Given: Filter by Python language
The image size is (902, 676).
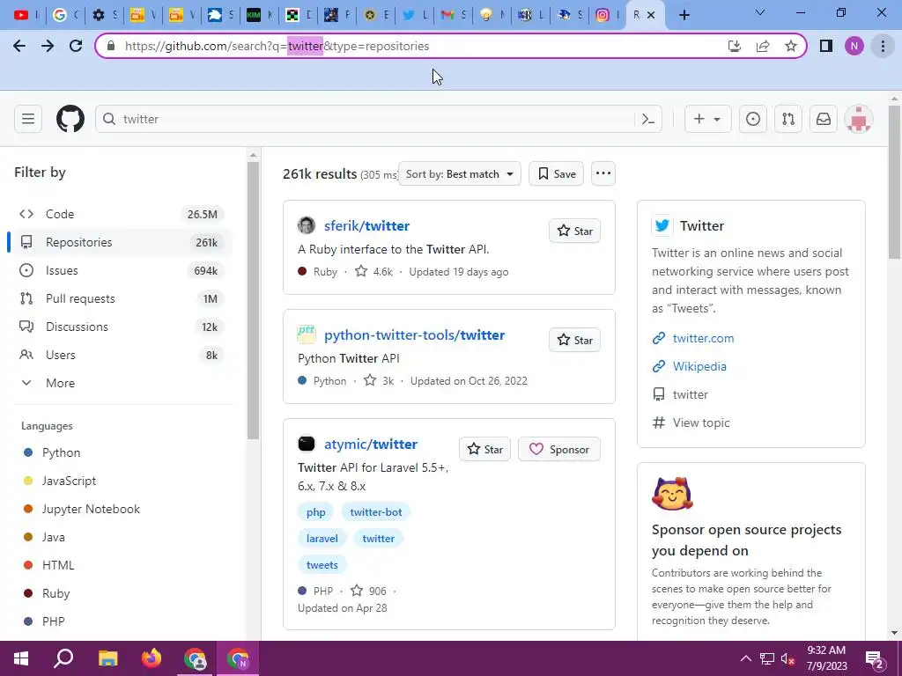Looking at the screenshot, I should click(61, 452).
